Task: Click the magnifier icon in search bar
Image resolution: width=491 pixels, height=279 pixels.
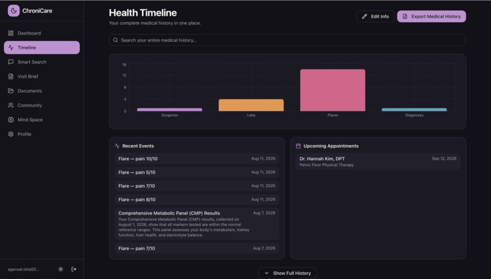Action: [116, 40]
